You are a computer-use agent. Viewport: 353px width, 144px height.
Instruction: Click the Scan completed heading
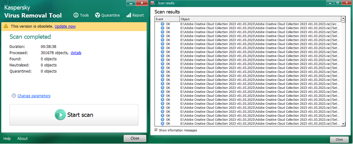pos(30,37)
